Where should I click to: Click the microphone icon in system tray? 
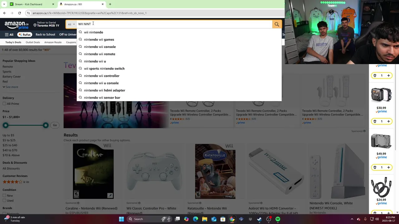tap(365, 219)
